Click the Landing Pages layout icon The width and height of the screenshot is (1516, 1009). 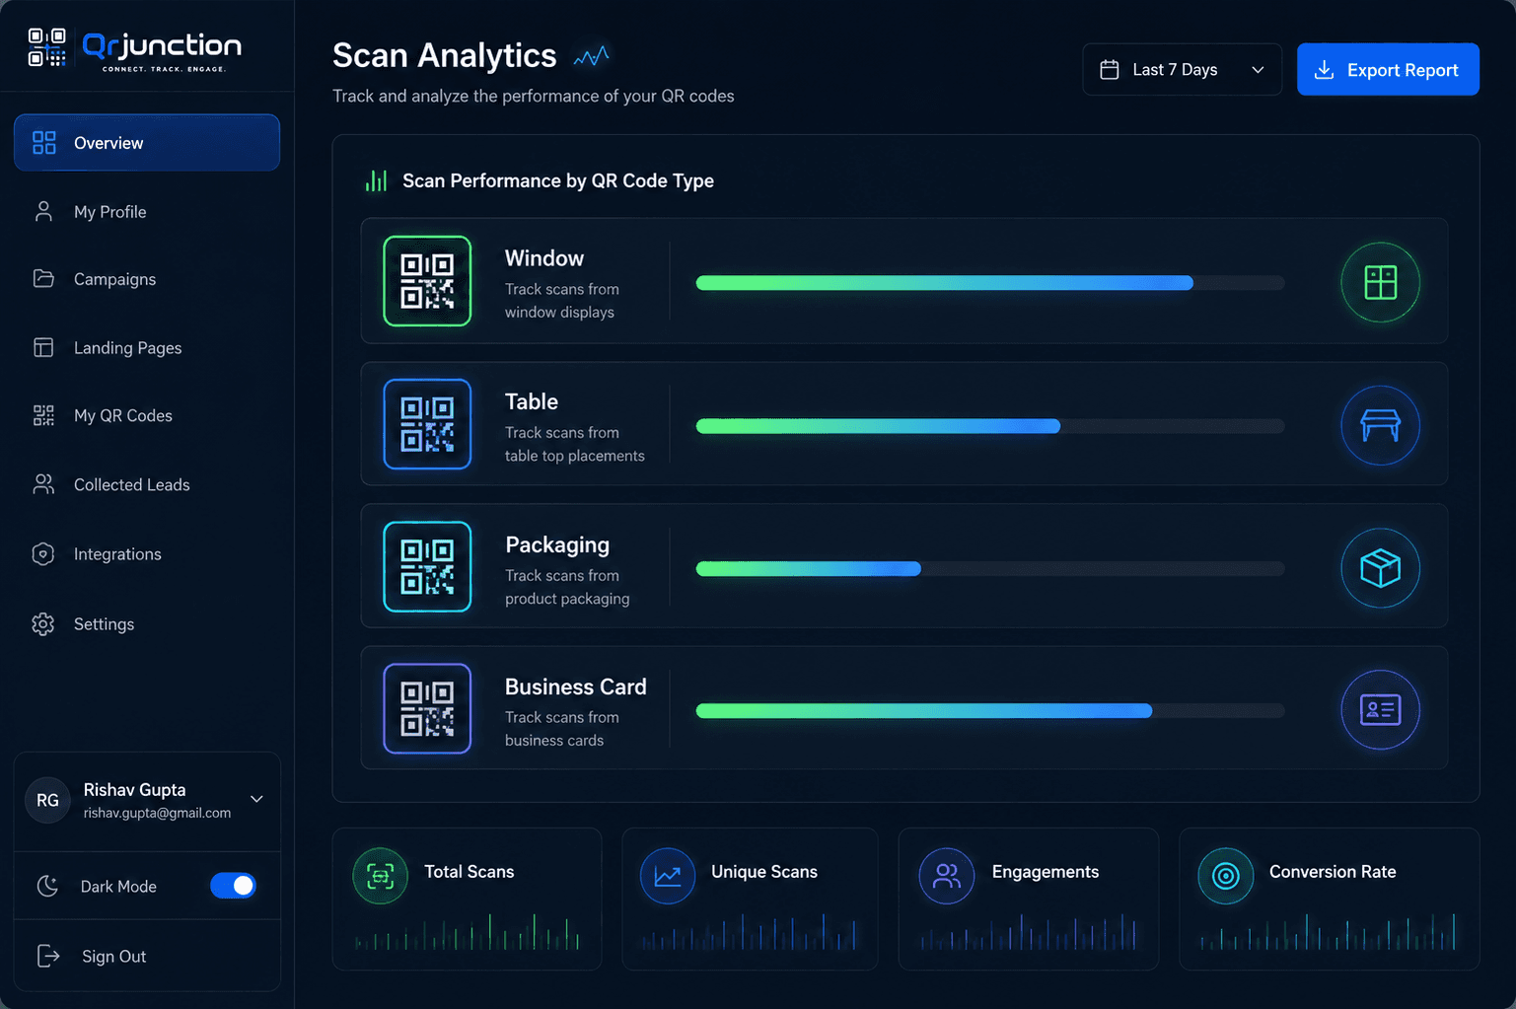(x=43, y=347)
